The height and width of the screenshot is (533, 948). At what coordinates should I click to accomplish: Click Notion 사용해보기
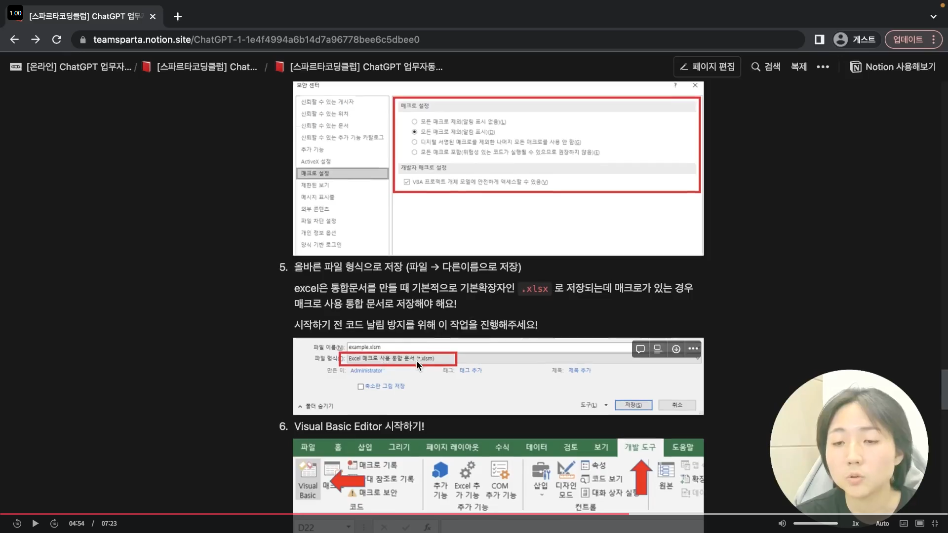tap(893, 67)
